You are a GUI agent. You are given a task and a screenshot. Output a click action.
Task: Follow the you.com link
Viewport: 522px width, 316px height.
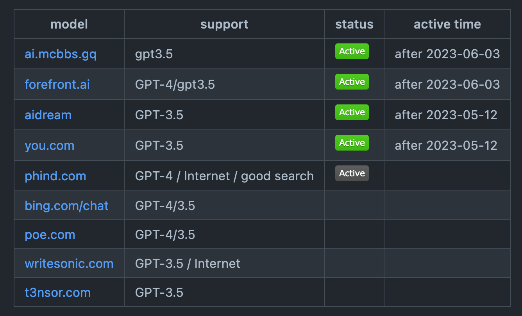coord(49,145)
